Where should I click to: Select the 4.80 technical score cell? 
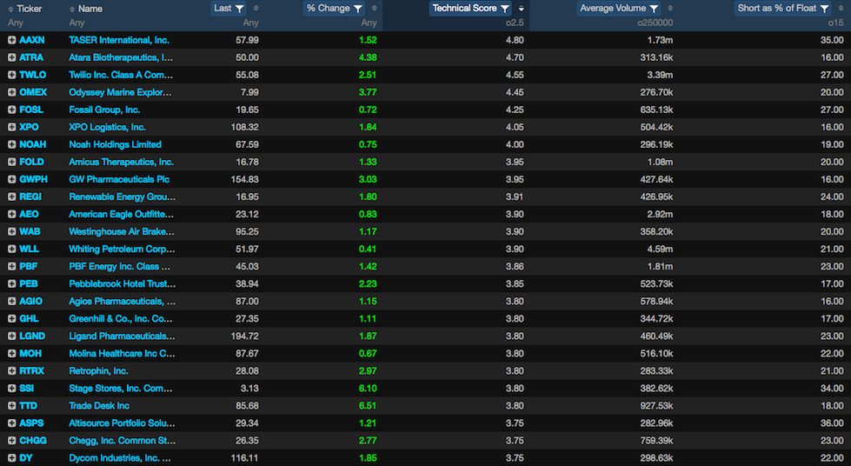(x=515, y=40)
